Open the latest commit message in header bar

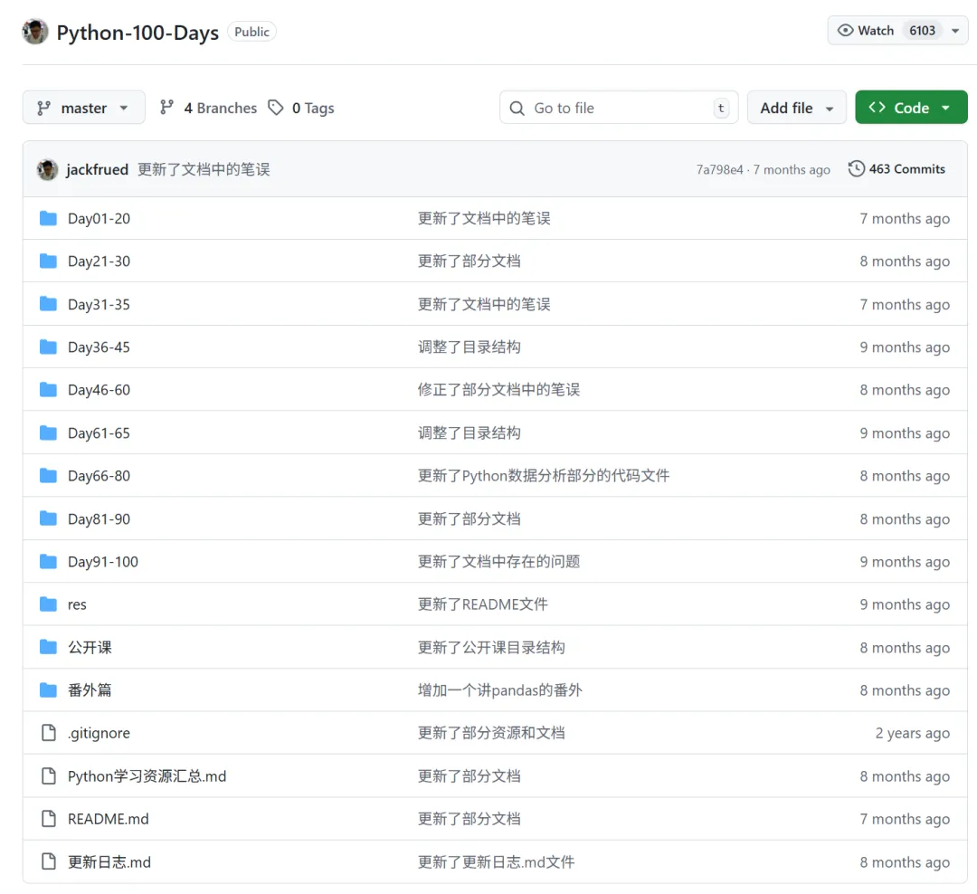click(x=204, y=169)
